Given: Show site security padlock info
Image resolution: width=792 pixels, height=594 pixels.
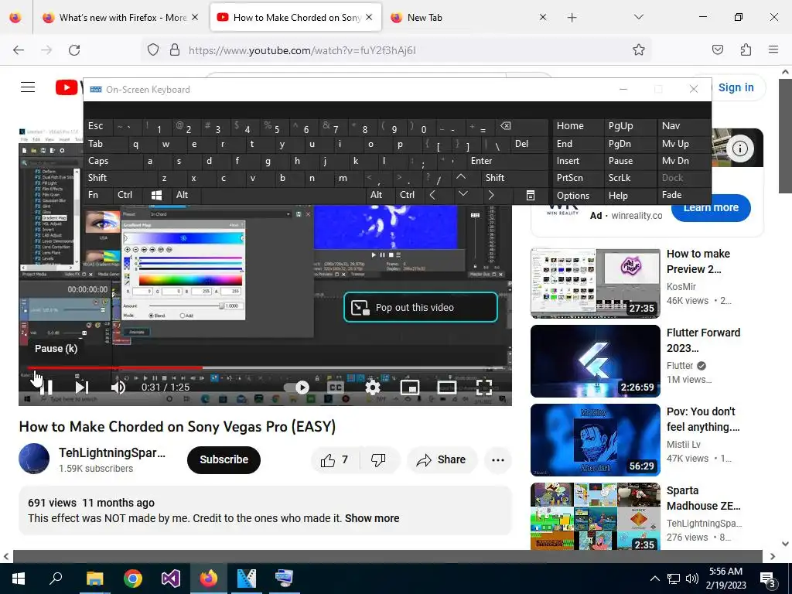Looking at the screenshot, I should (x=175, y=50).
